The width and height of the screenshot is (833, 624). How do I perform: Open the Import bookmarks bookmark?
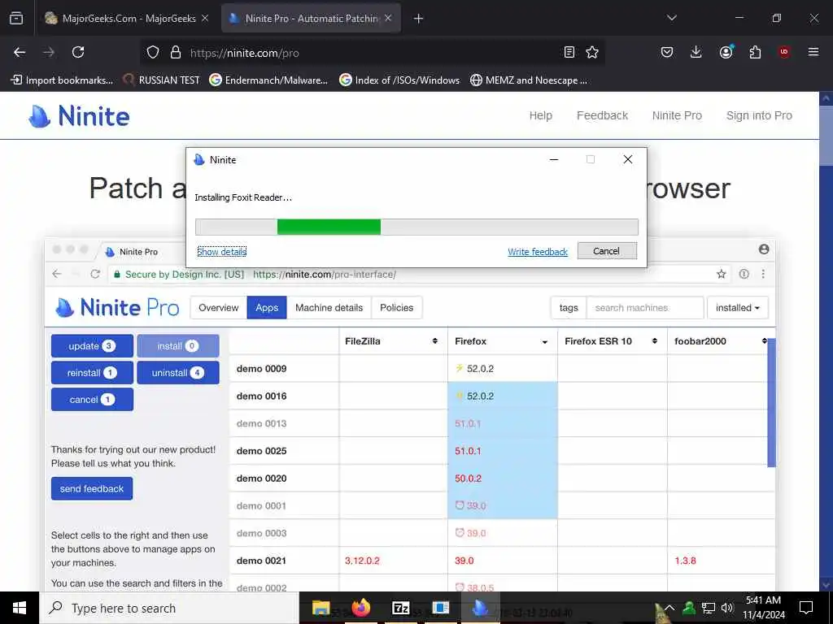point(62,80)
